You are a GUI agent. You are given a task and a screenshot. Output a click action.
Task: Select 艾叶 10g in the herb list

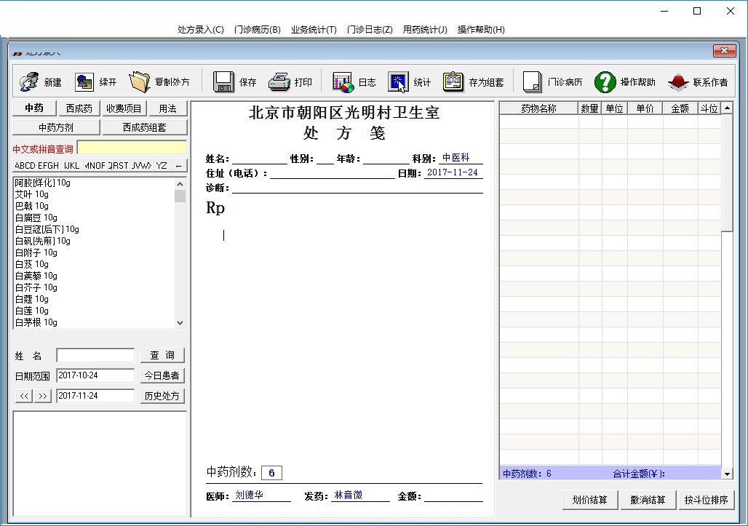click(32, 194)
